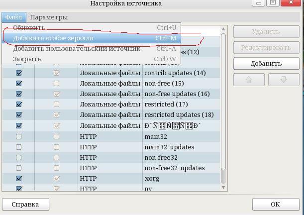The image size is (304, 215).
Task: Confirm with the ОК button
Action: pyautogui.click(x=276, y=204)
